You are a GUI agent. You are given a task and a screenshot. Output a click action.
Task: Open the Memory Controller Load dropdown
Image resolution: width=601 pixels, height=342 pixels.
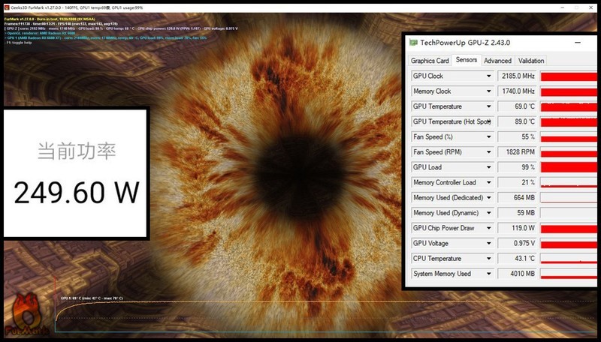point(489,182)
